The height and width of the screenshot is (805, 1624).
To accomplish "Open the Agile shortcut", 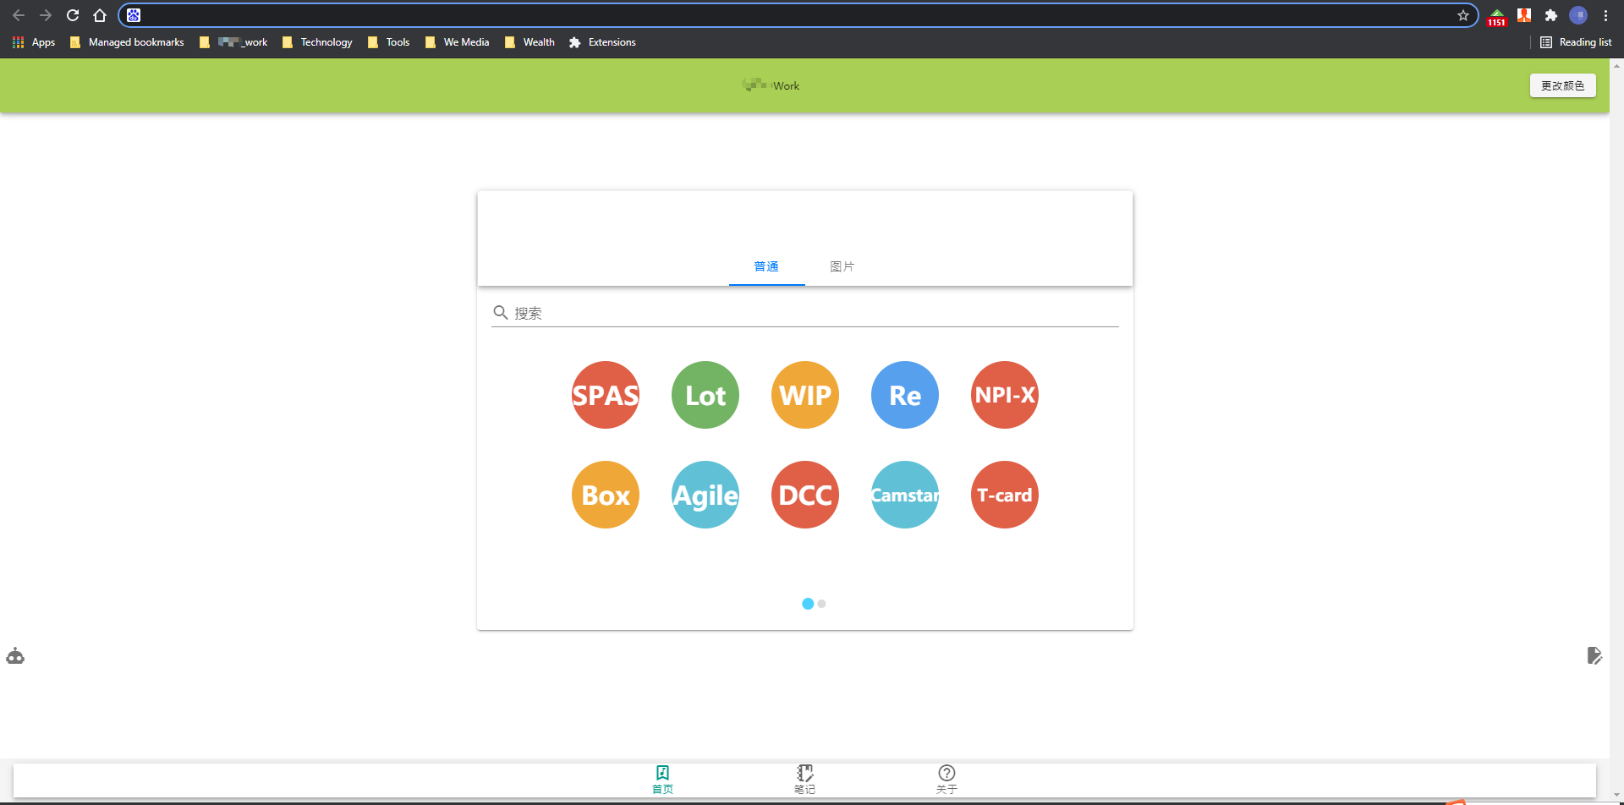I will pyautogui.click(x=705, y=495).
